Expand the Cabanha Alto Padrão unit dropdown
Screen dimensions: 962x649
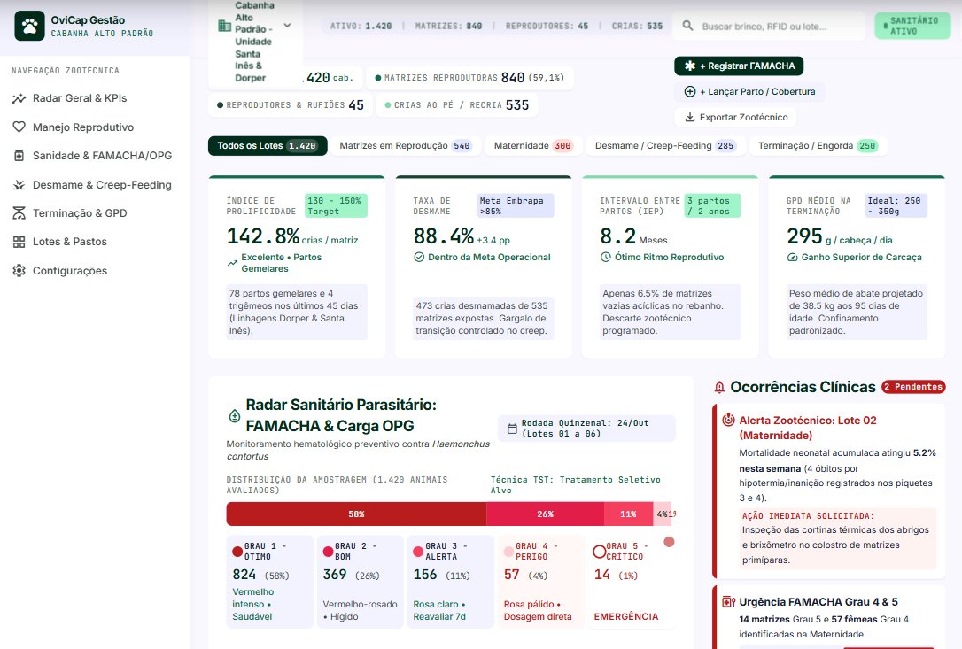pyautogui.click(x=254, y=42)
